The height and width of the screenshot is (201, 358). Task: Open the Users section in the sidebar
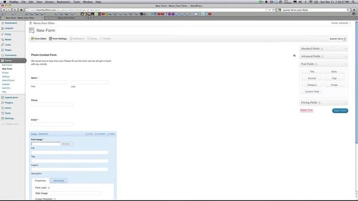pyautogui.click(x=8, y=108)
